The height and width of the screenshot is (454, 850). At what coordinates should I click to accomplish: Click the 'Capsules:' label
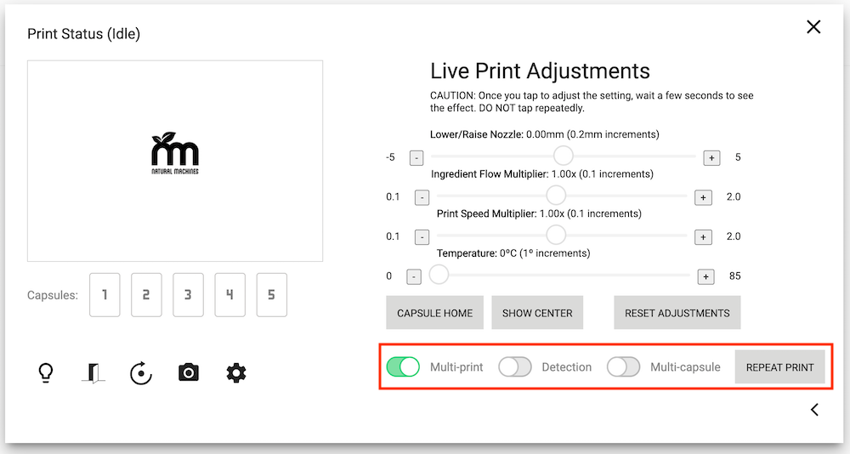53,295
